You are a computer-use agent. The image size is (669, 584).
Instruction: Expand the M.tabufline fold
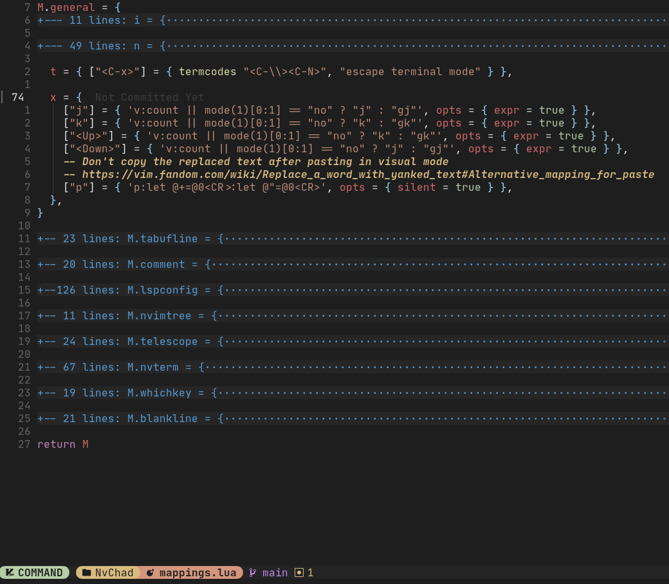coord(353,238)
